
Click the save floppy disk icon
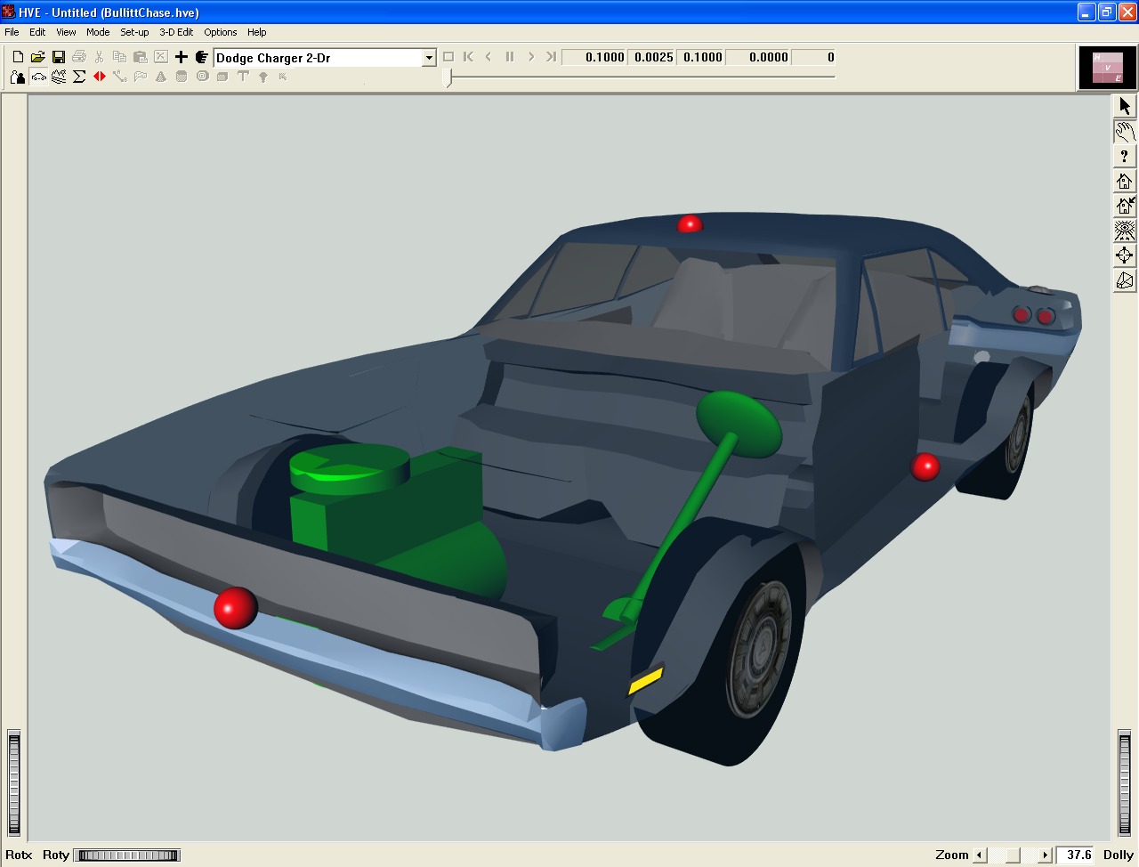point(58,57)
